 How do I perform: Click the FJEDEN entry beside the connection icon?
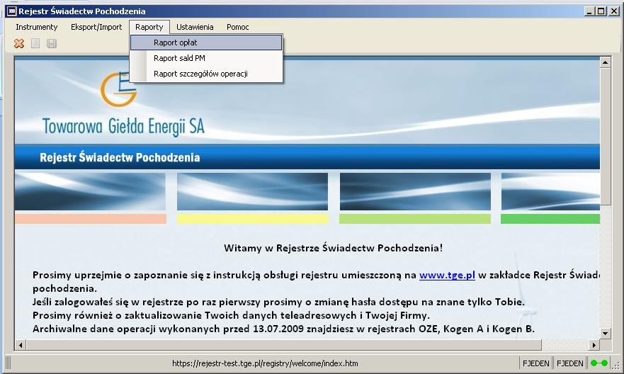[570, 363]
